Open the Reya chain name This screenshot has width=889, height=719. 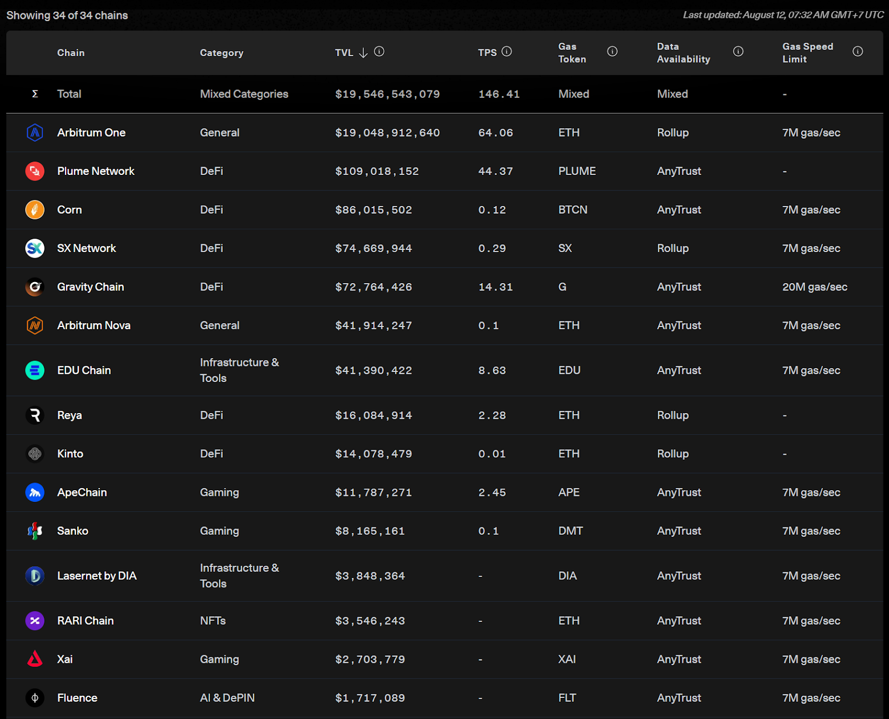[69, 415]
